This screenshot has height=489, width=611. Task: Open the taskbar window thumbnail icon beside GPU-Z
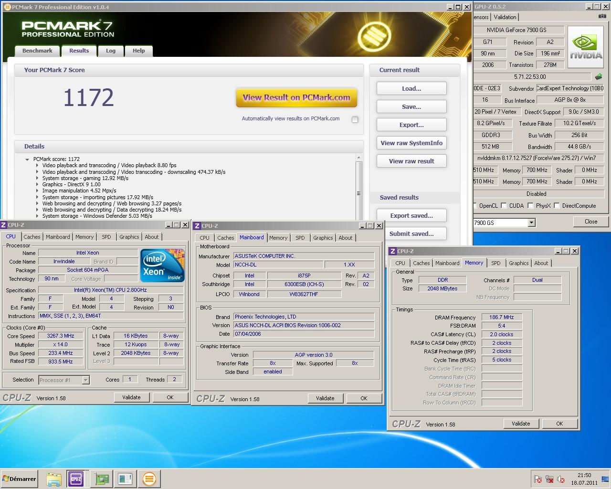tap(126, 479)
